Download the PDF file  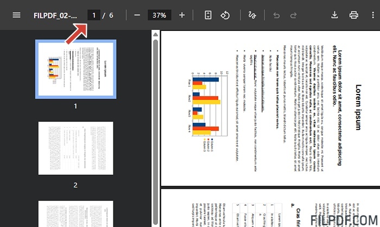click(x=334, y=15)
